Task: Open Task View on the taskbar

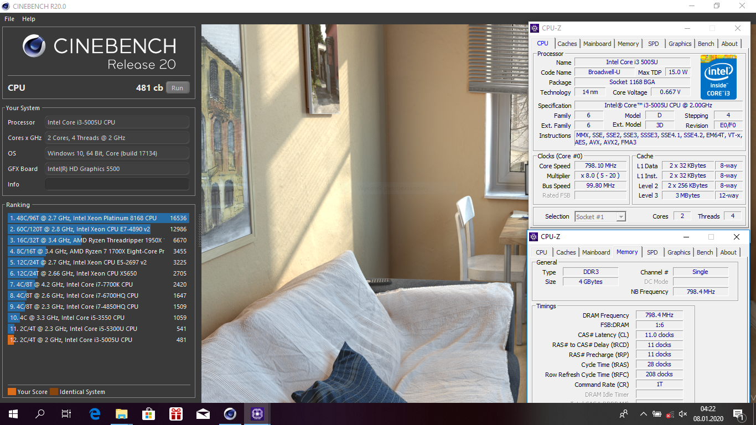Action: pos(66,413)
